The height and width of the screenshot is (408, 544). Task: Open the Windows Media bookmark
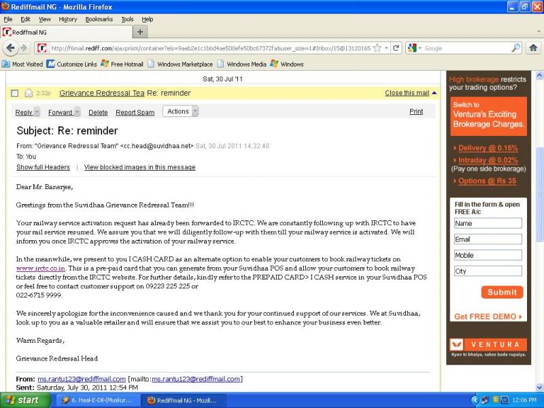point(242,64)
